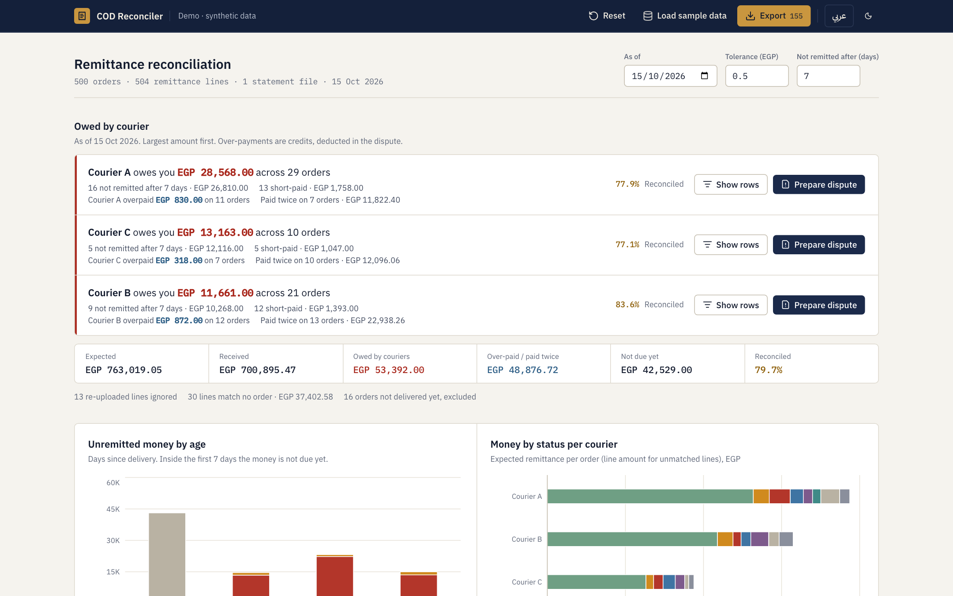The width and height of the screenshot is (953, 596).
Task: Click 'Remittance reconciliation' page heading
Action: [x=153, y=64]
